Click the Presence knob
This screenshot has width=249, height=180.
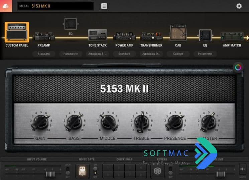tap(175, 122)
